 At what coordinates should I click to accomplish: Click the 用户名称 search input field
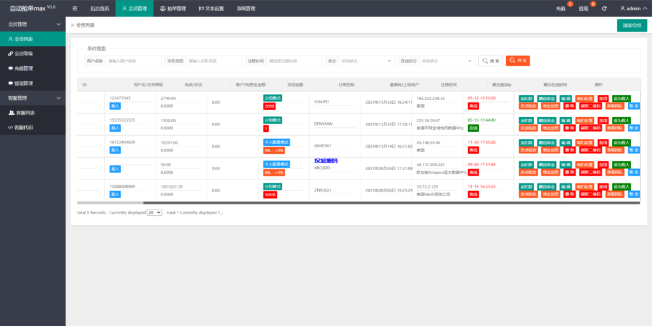[x=133, y=61]
